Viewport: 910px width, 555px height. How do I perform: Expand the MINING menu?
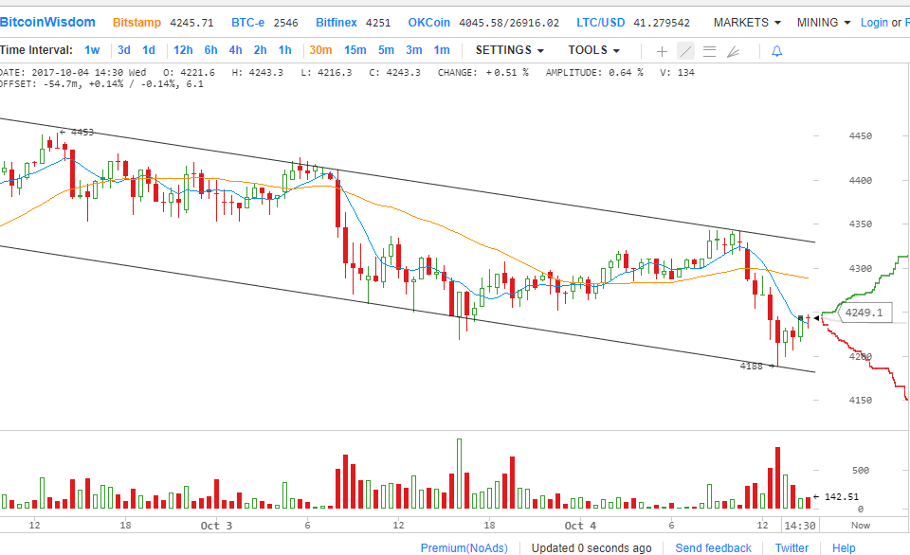(x=823, y=22)
